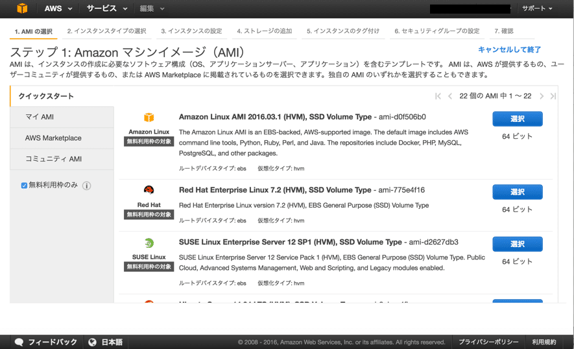This screenshot has height=349, width=574.
Task: Click the speech bubble feedback icon
Action: click(x=19, y=342)
